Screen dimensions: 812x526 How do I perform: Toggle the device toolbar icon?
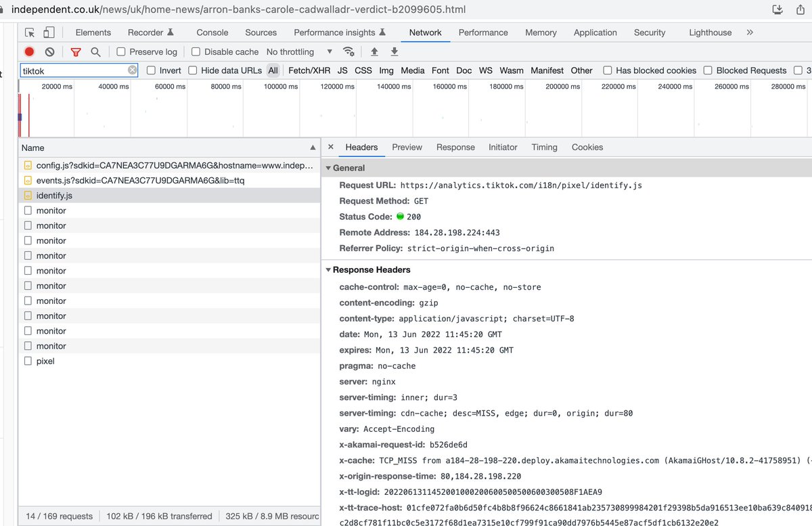pyautogui.click(x=49, y=32)
